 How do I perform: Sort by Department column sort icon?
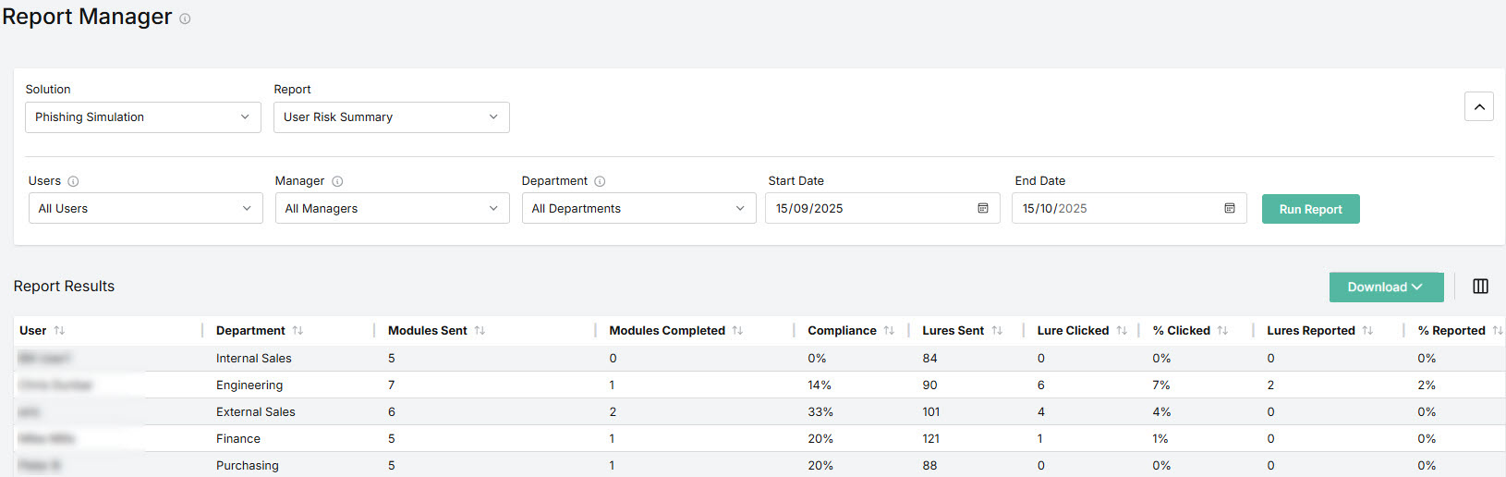coord(298,330)
